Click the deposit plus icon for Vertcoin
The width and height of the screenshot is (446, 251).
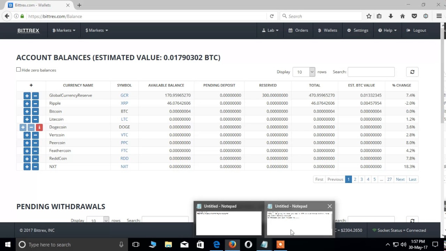coord(27,135)
